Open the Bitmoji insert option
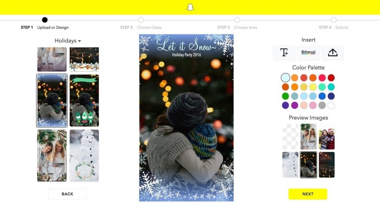Screen dimensions: 380x210 (x=308, y=52)
